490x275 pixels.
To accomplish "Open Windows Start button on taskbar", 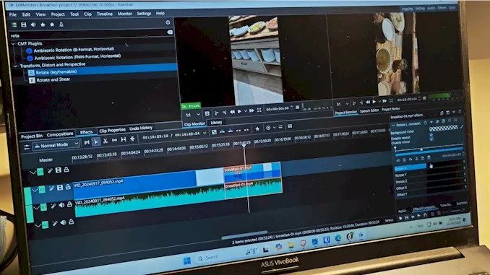I will pyautogui.click(x=187, y=261).
